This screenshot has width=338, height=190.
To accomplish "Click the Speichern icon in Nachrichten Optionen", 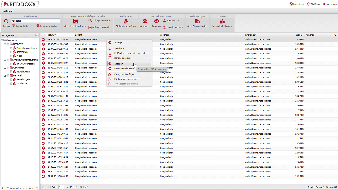I will point(165,20).
